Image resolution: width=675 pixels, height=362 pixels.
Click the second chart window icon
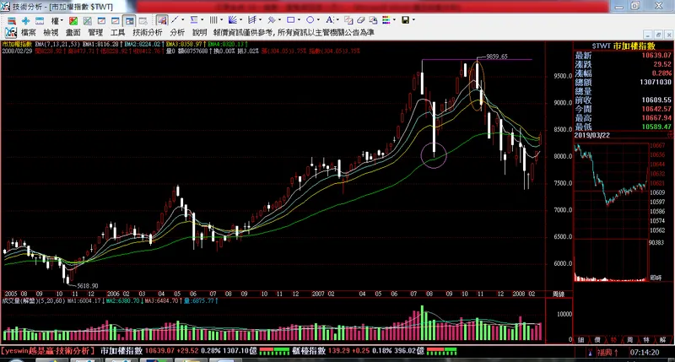[x=116, y=20]
